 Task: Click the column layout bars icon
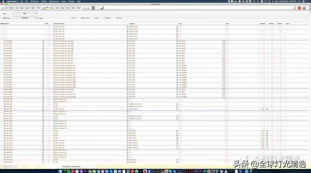[93, 8]
